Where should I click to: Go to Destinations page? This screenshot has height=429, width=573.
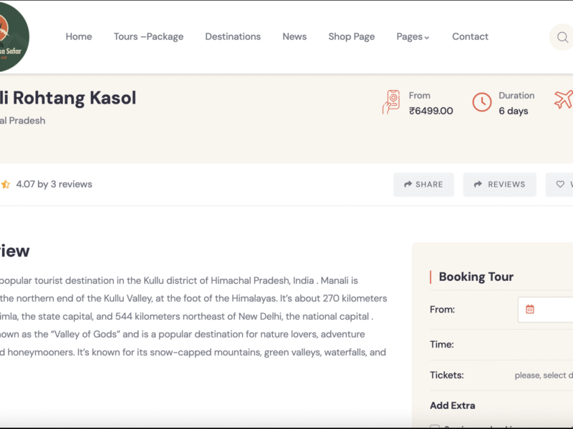(x=233, y=36)
